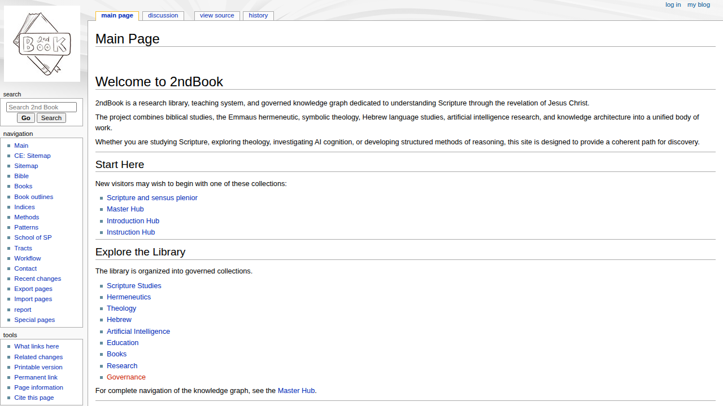This screenshot has height=406, width=723.
Task: Click the Welcome to 2ndBook heading
Action: tap(159, 82)
